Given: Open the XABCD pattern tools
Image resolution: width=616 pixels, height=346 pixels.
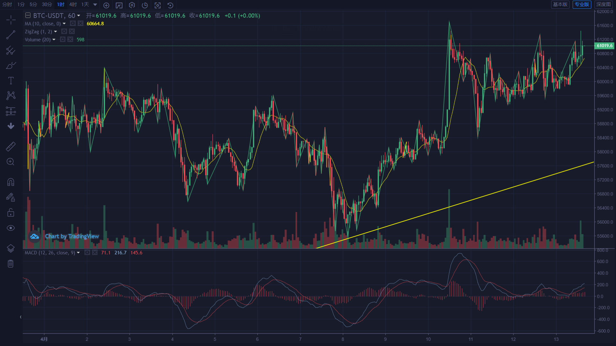Looking at the screenshot, I should (11, 95).
